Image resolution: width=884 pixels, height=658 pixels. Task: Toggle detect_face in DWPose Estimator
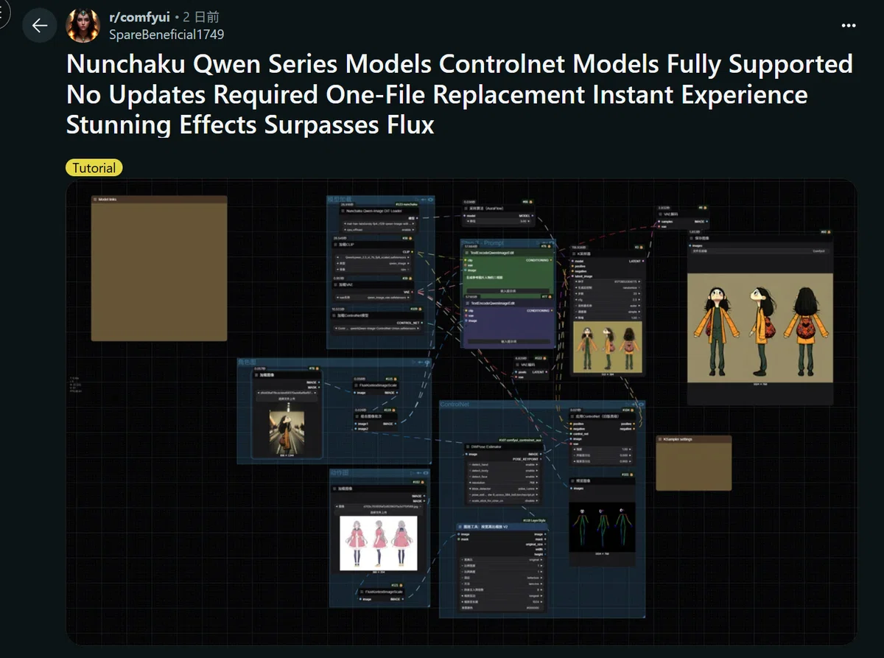505,477
